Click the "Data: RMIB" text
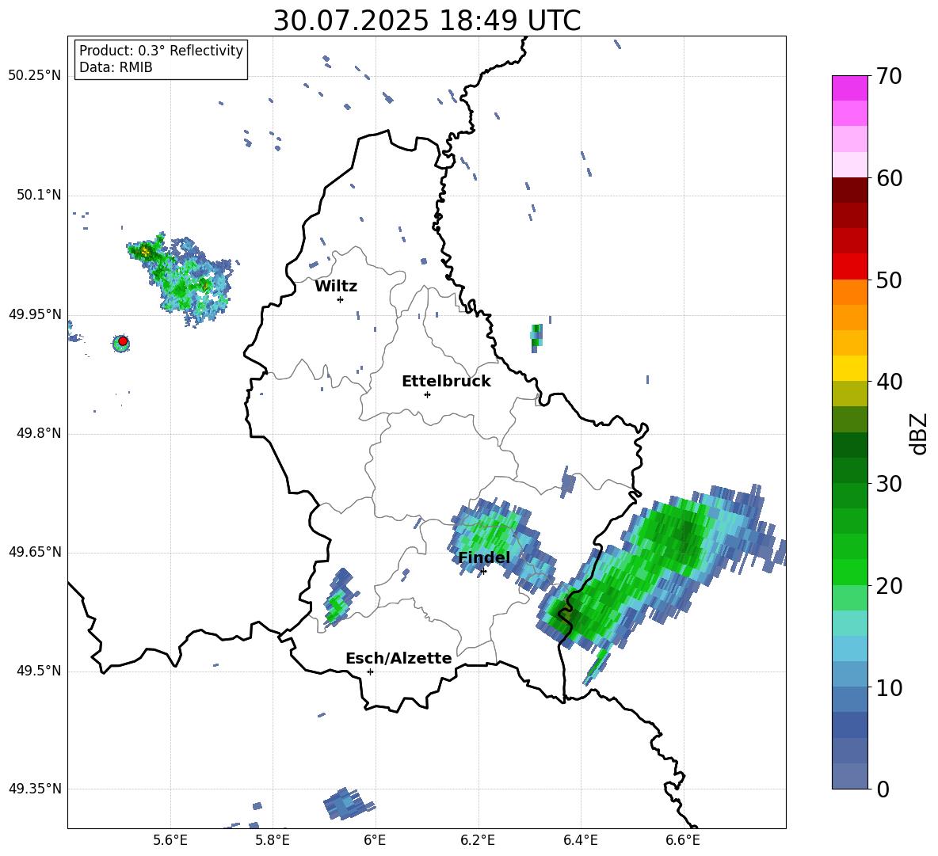938x856 pixels. click(x=116, y=67)
